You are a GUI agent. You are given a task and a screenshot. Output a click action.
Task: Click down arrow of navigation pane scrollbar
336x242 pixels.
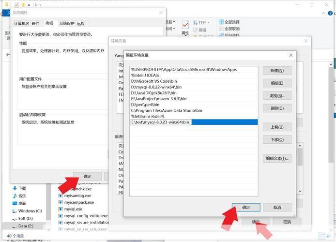pyautogui.click(x=48, y=229)
